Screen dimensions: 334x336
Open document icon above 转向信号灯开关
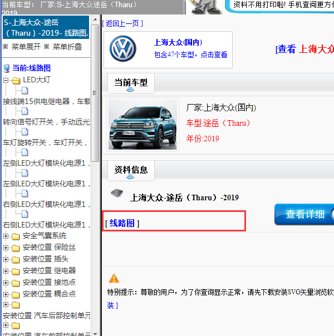click(25, 111)
